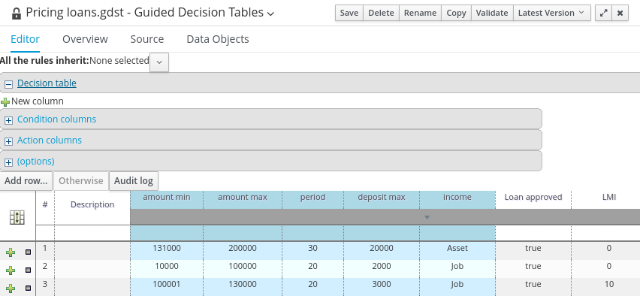This screenshot has width=640, height=296.
Task: Open the Audit log
Action: [x=134, y=181]
